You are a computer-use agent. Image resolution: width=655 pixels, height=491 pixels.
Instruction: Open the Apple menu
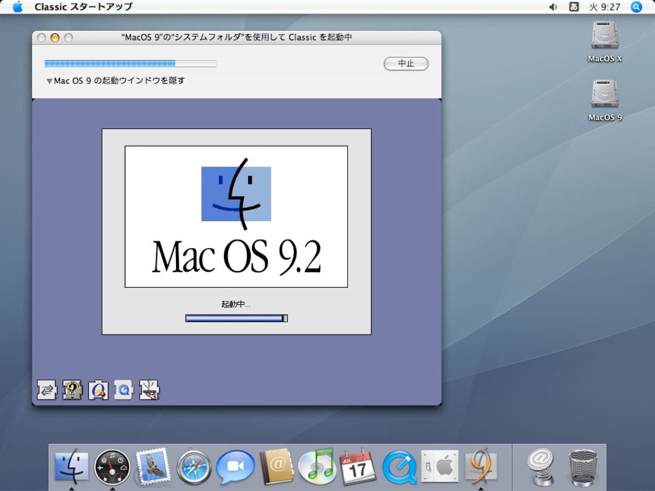pos(16,7)
